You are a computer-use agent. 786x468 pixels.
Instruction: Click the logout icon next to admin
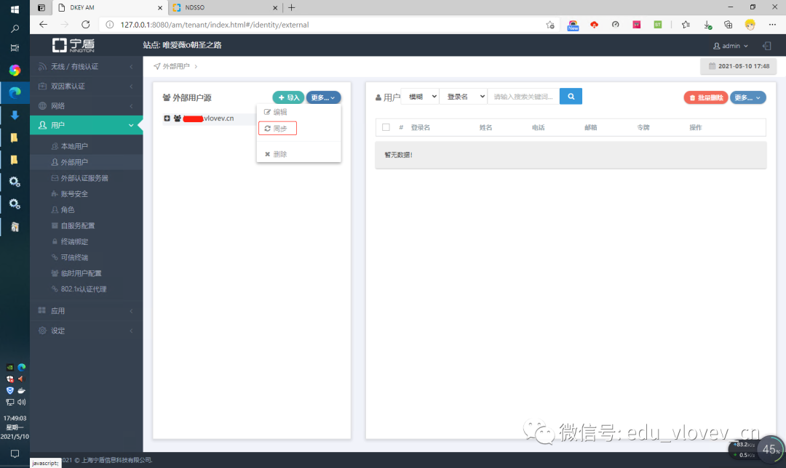tap(766, 46)
